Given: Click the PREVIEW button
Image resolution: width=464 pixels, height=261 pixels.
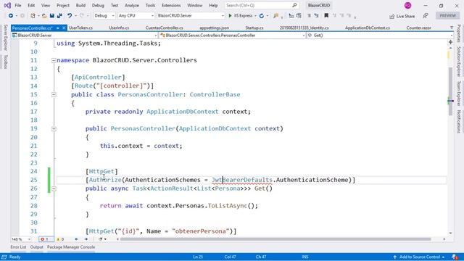Looking at the screenshot, I should coord(448,16).
